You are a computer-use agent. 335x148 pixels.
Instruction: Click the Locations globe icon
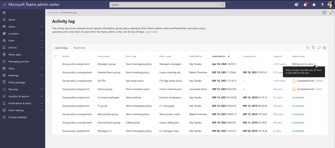tap(4, 33)
